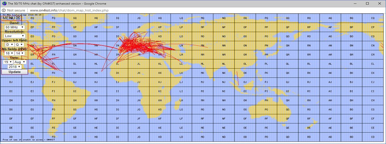
Task: Click the Chrome globe icon in title bar
Action: 4,4
